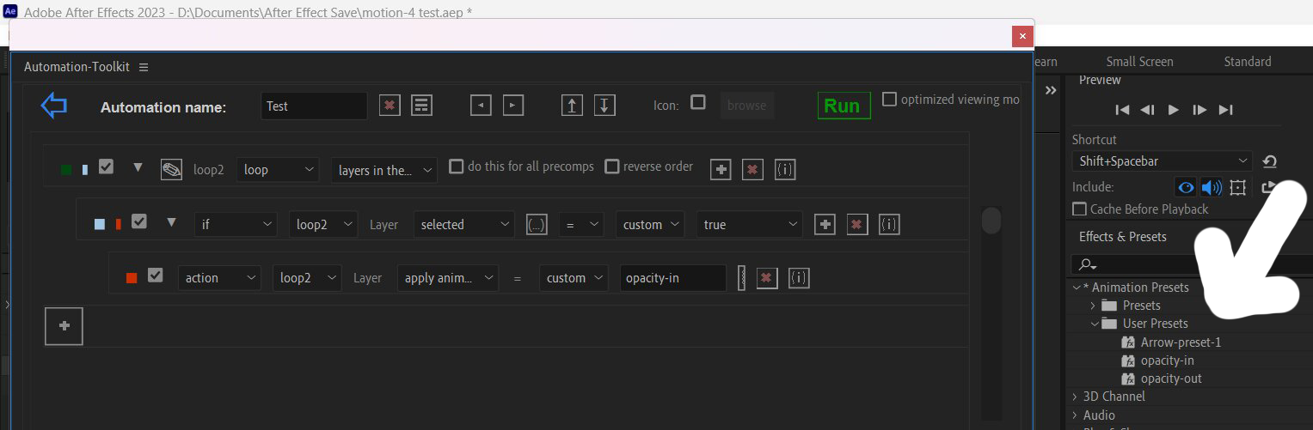Enable Cache Before Playback

point(1079,209)
